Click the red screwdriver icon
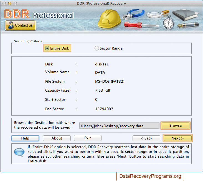The width and height of the screenshot is (203, 181). coord(141,25)
